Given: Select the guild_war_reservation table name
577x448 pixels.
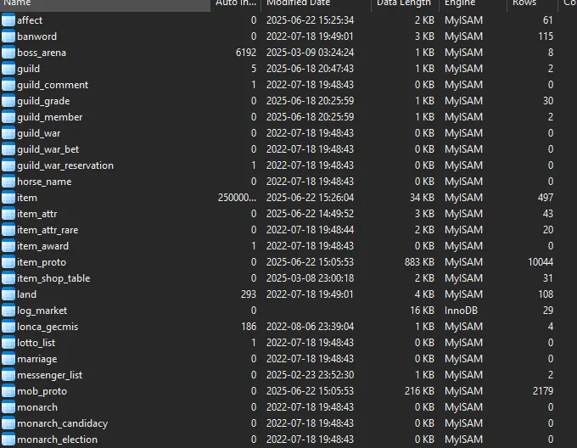Looking at the screenshot, I should [x=65, y=165].
